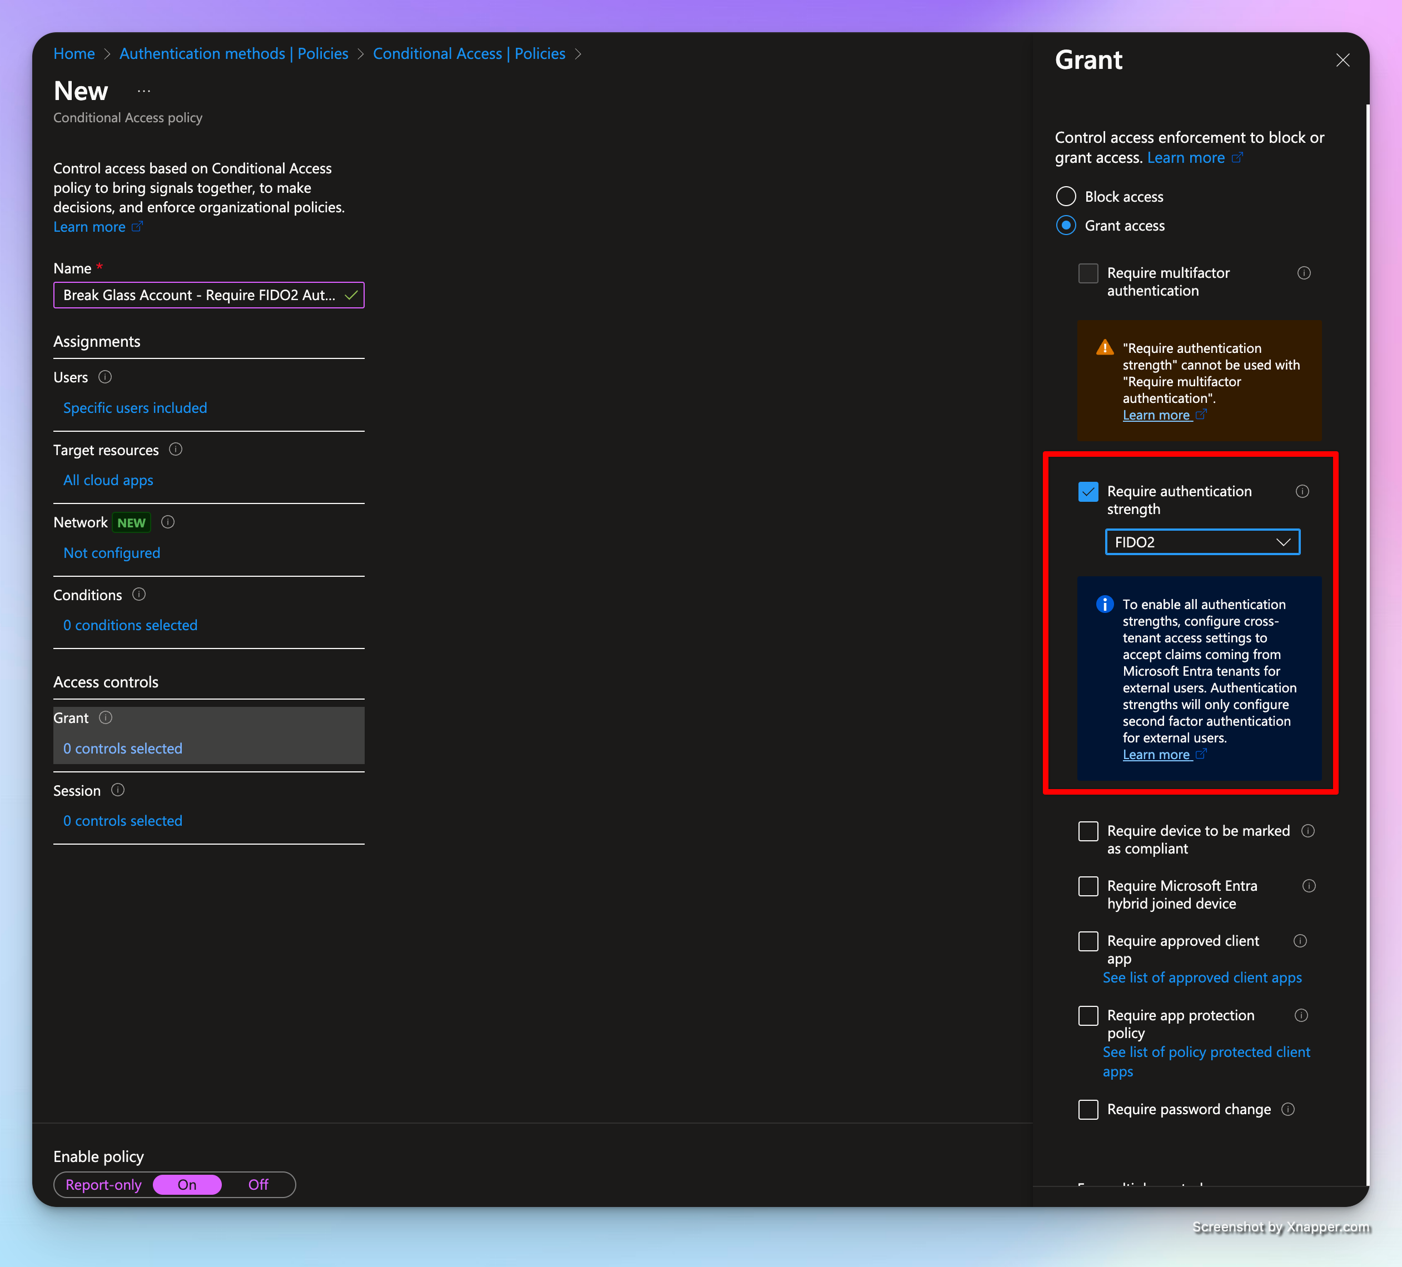The image size is (1402, 1267).
Task: Click info icon next to Network NEW
Action: pyautogui.click(x=167, y=522)
